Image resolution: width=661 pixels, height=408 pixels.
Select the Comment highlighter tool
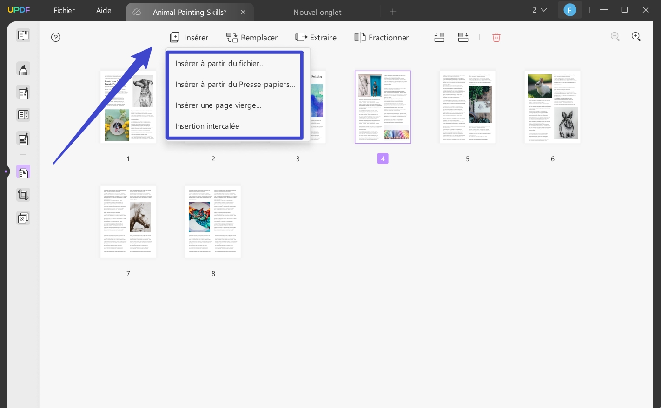pos(23,69)
